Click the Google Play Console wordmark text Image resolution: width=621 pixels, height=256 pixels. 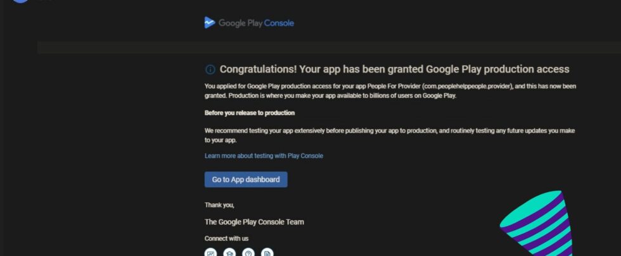(x=256, y=23)
